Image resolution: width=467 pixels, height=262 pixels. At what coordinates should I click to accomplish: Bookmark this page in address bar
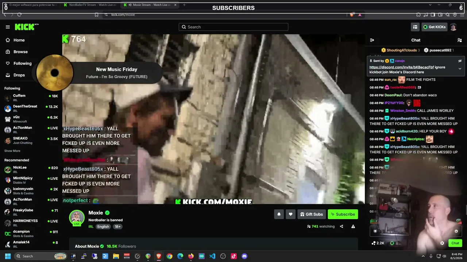point(96,15)
